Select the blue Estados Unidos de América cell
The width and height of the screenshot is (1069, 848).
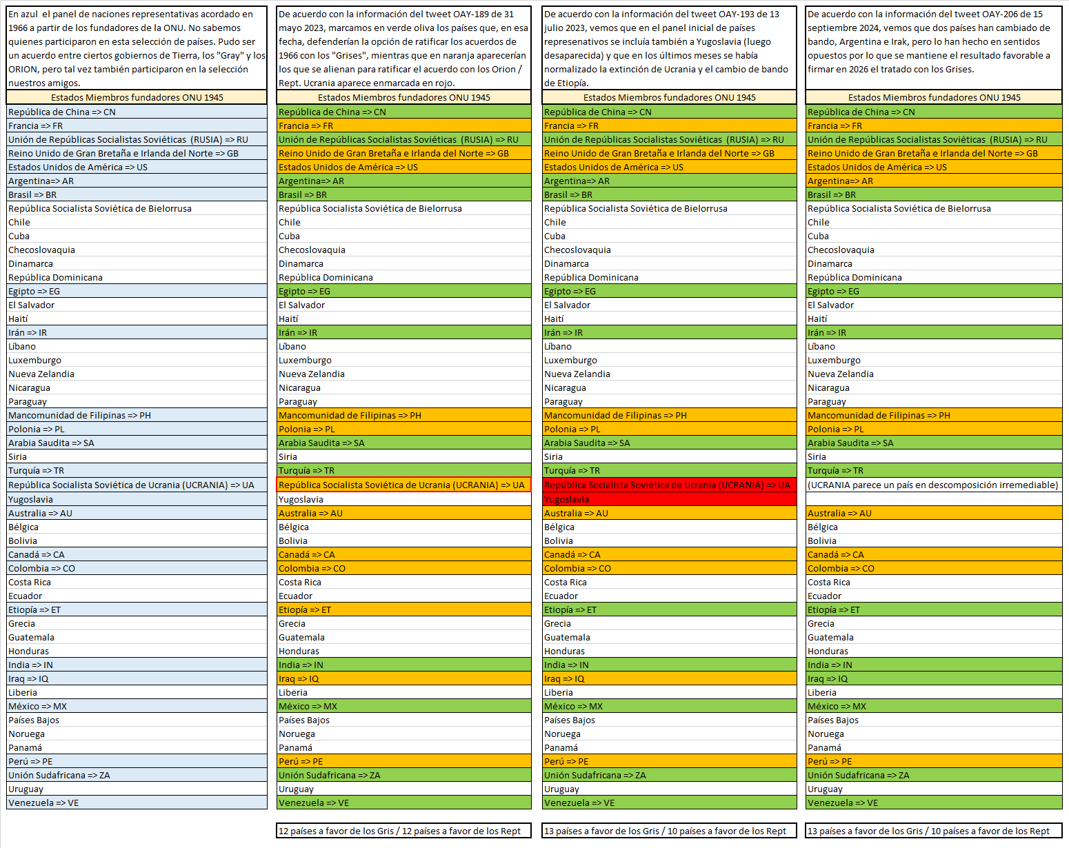tap(137, 167)
